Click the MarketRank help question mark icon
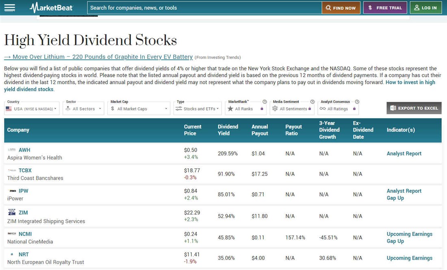The height and width of the screenshot is (270, 447). point(265,102)
